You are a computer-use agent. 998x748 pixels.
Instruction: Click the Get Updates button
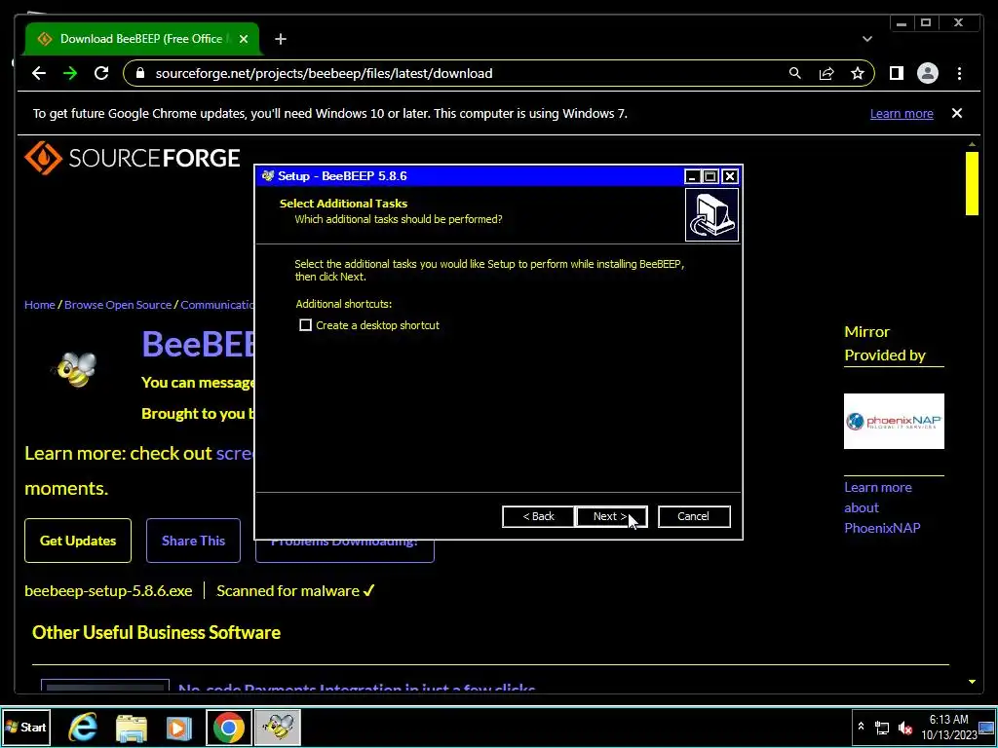point(78,541)
